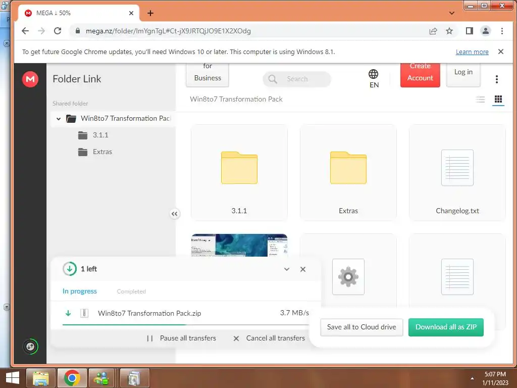Click the download status icon showing 1 left
The height and width of the screenshot is (388, 517).
tap(70, 269)
